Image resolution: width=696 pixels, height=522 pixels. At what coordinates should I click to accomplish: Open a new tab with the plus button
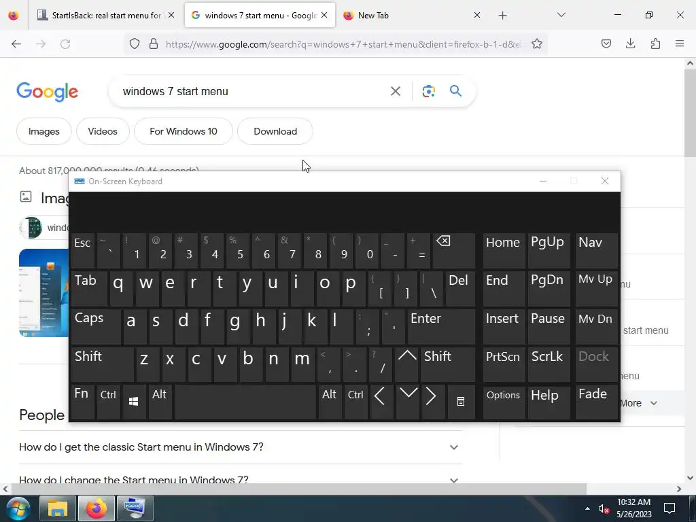coord(502,16)
